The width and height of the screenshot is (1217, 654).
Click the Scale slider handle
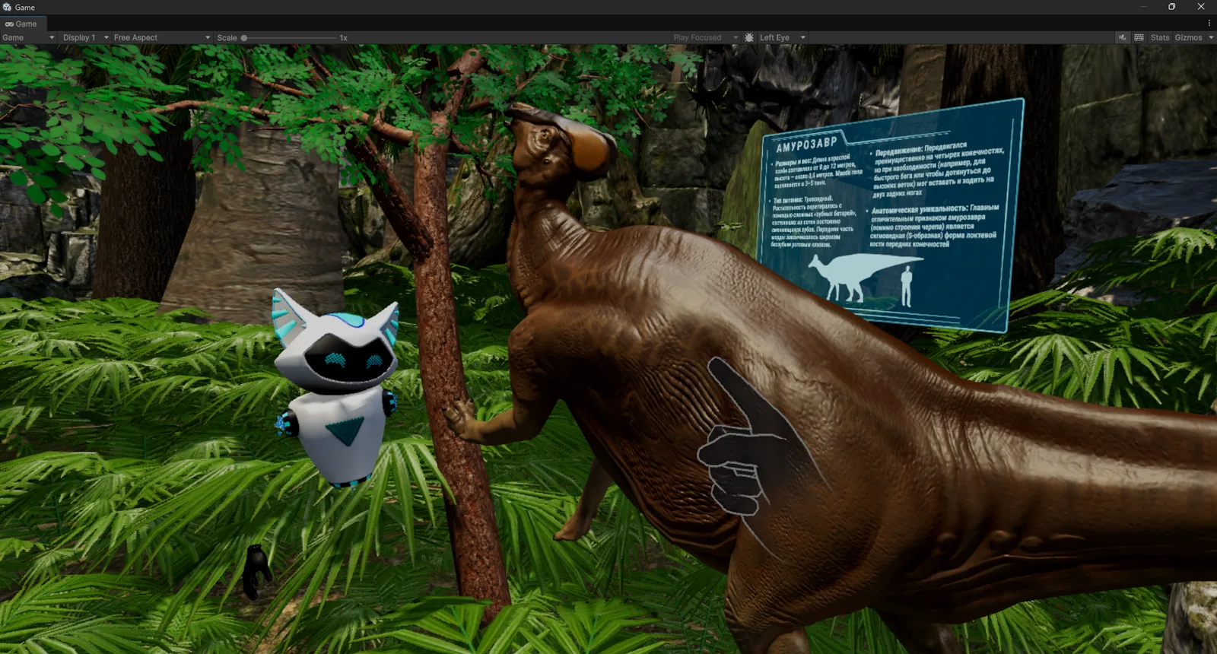click(244, 37)
